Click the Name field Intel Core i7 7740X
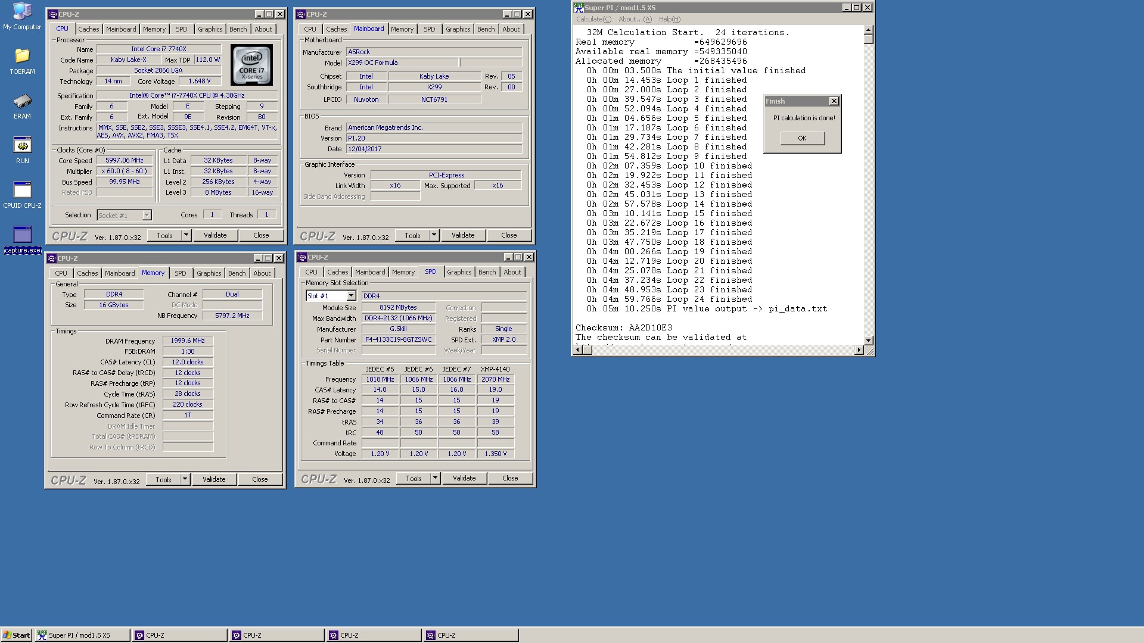The image size is (1144, 643). [x=159, y=49]
